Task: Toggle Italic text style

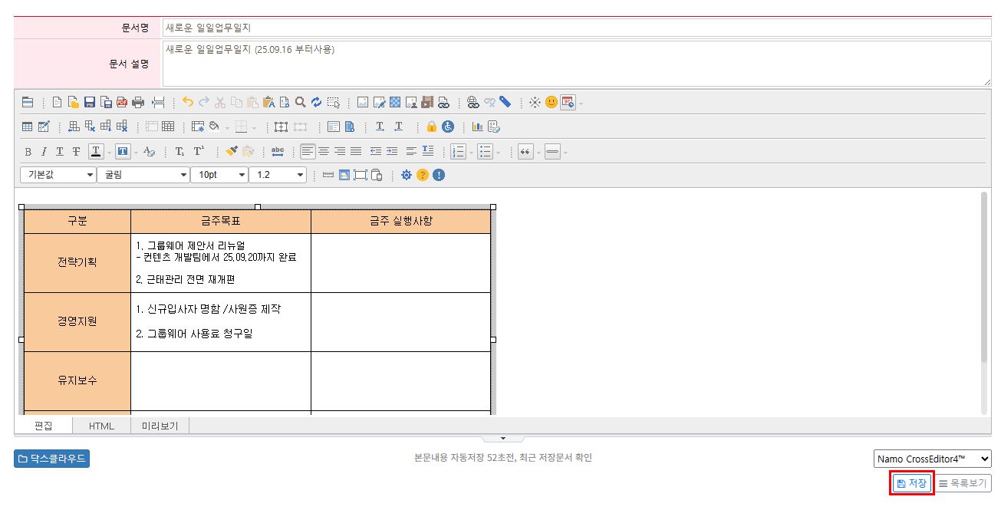Action: [x=44, y=152]
